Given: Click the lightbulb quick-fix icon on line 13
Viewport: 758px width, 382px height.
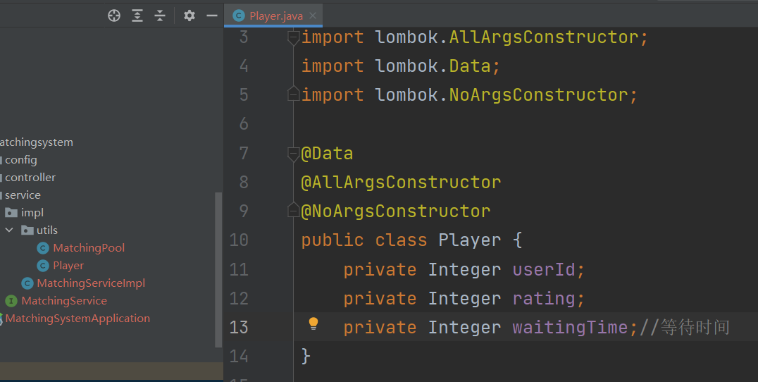Looking at the screenshot, I should tap(313, 324).
